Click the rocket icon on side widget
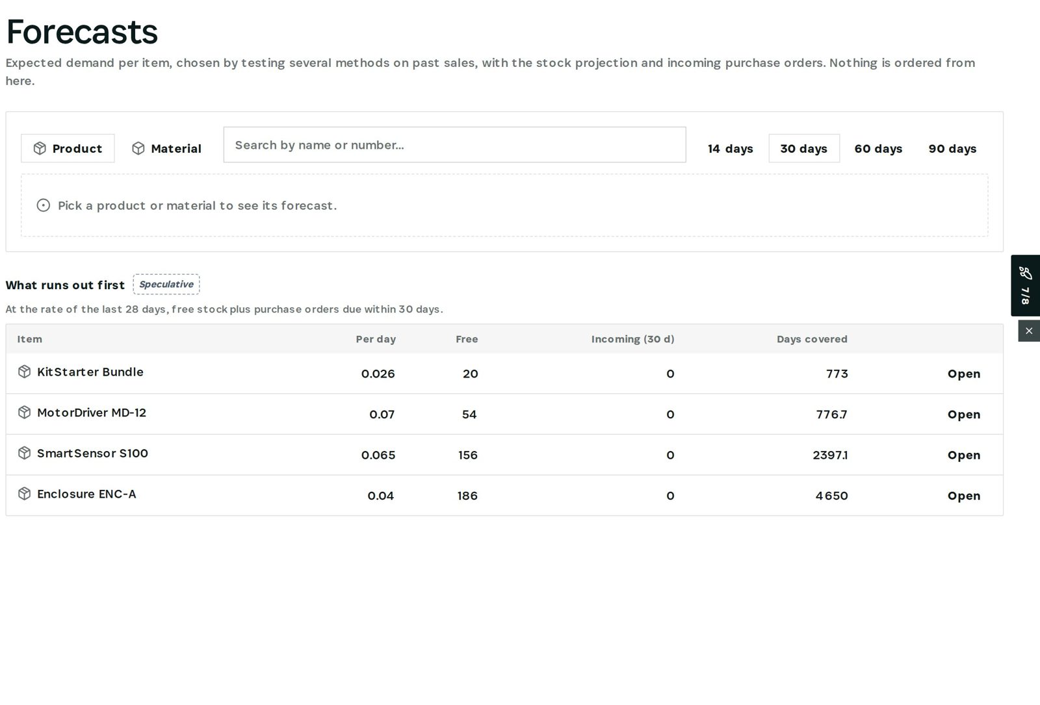Screen dimensions: 1040x705 coord(1026,273)
